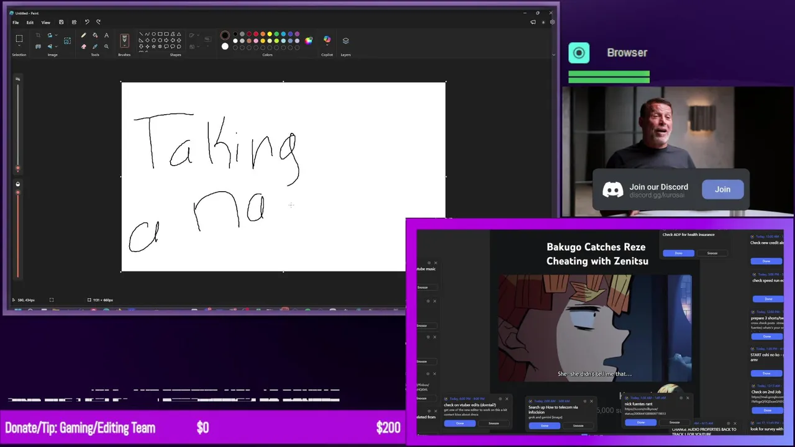
Task: Pick the Line shape
Action: 141,34
